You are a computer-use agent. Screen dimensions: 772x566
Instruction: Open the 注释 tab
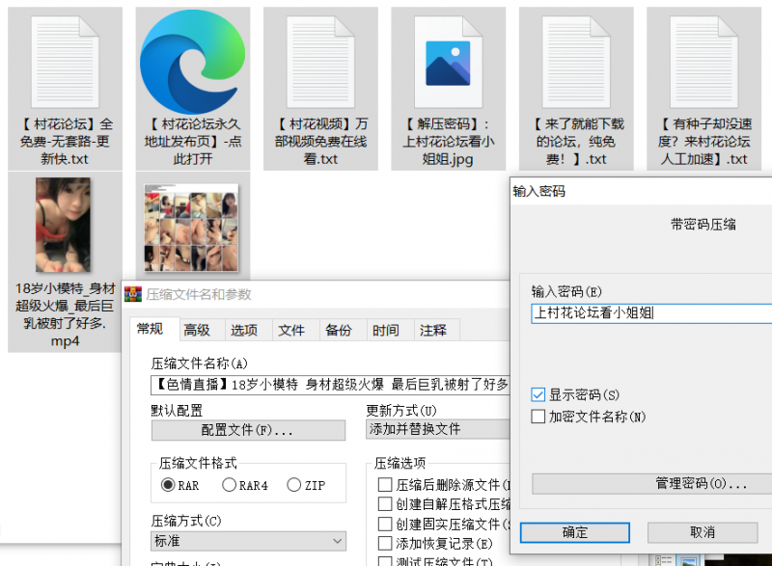(x=432, y=331)
